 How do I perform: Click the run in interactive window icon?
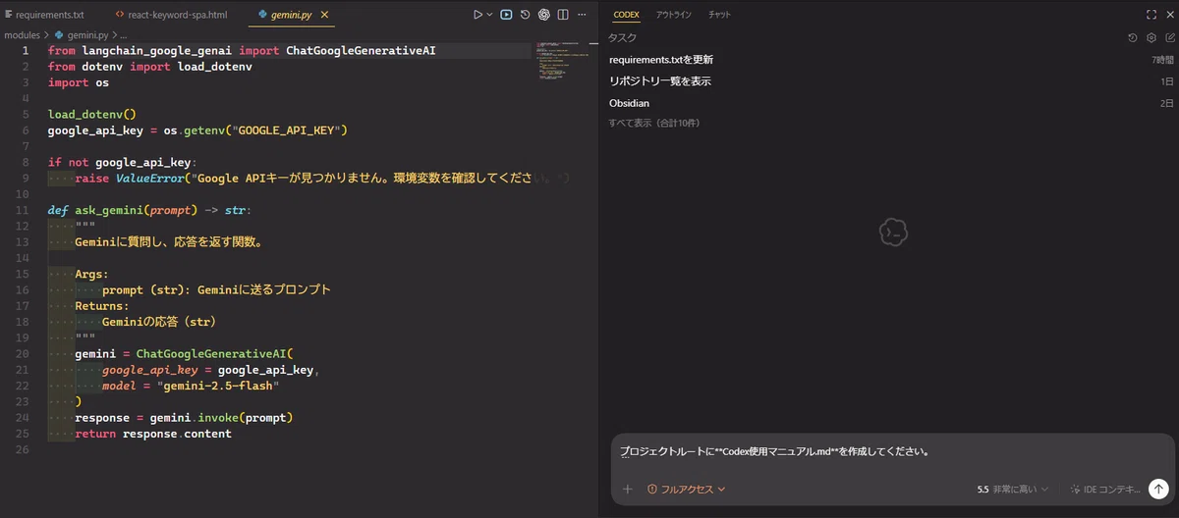pyautogui.click(x=506, y=15)
